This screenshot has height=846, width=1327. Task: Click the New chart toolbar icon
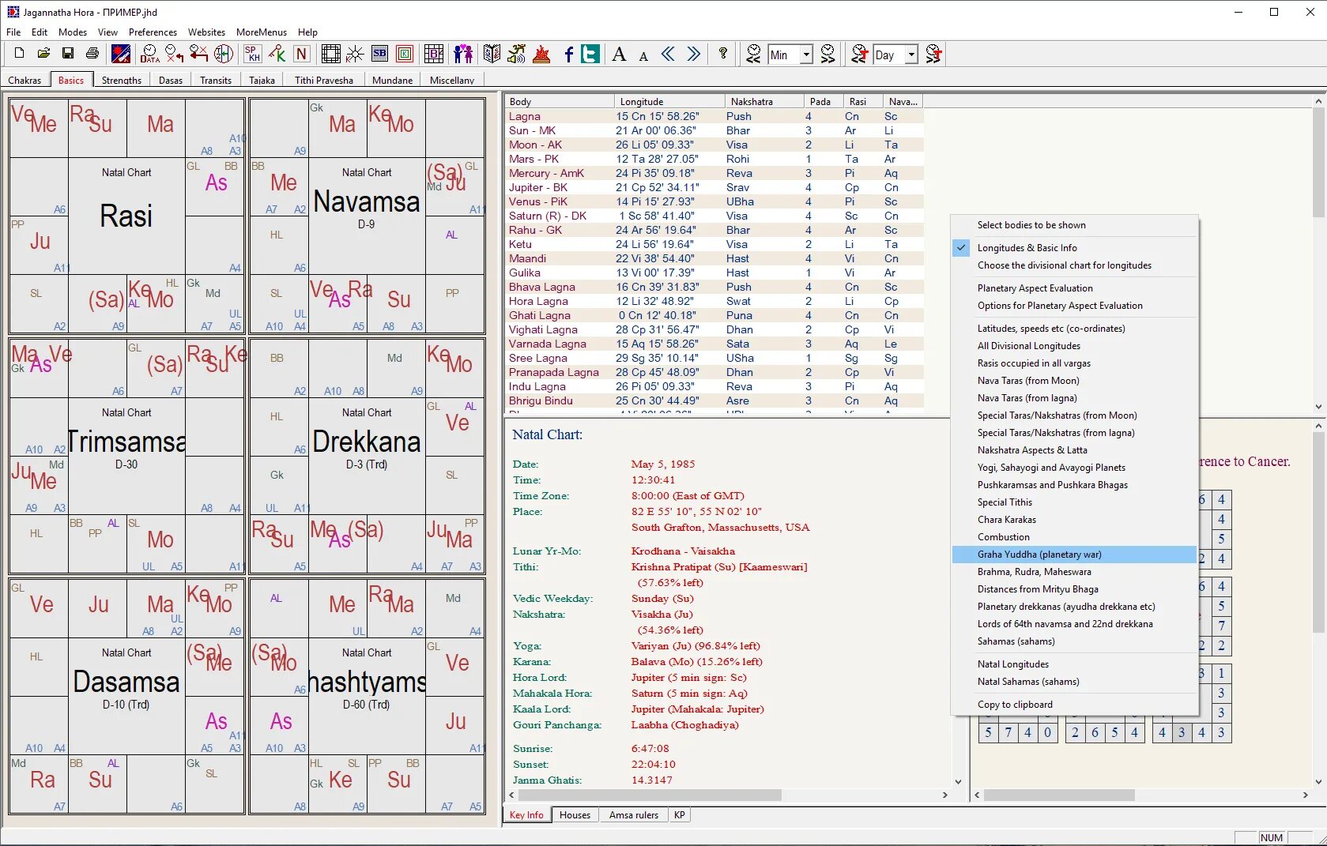coord(19,54)
